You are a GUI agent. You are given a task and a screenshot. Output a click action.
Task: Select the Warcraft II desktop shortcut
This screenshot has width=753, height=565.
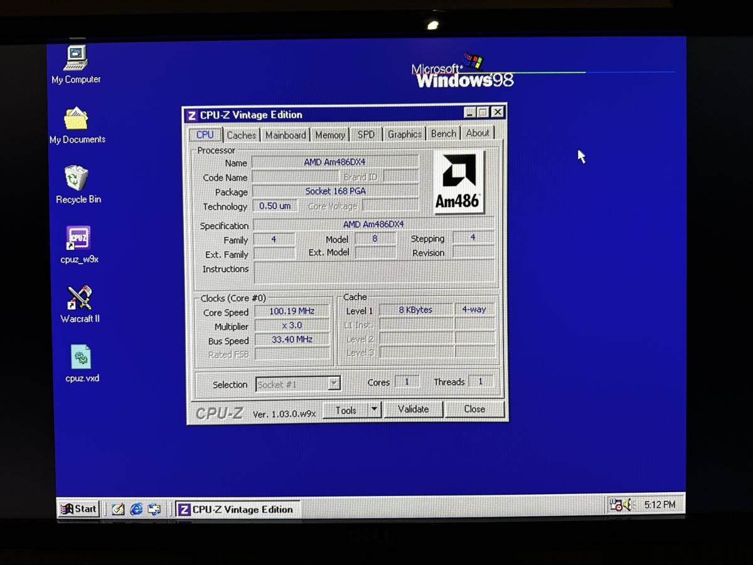click(x=80, y=298)
